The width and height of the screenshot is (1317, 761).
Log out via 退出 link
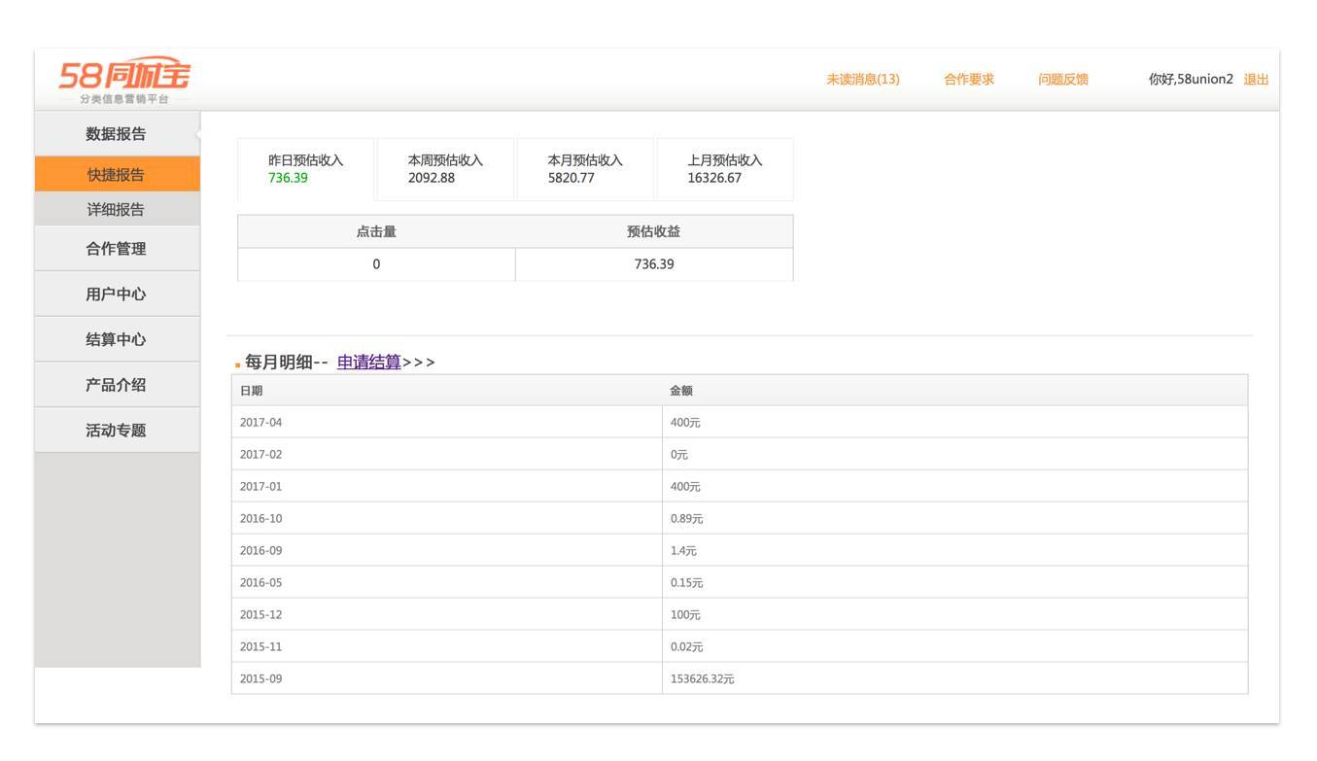tap(1257, 80)
